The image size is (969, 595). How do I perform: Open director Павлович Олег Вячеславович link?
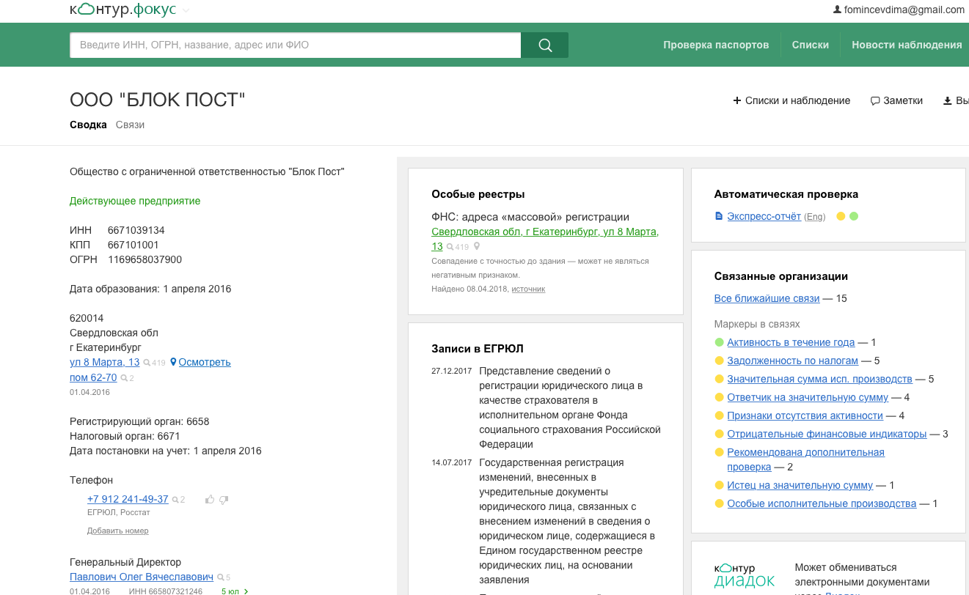coord(142,577)
